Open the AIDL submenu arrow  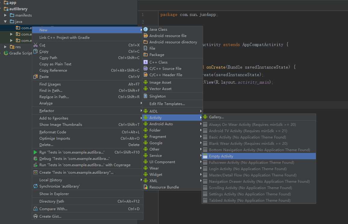pos(201,111)
